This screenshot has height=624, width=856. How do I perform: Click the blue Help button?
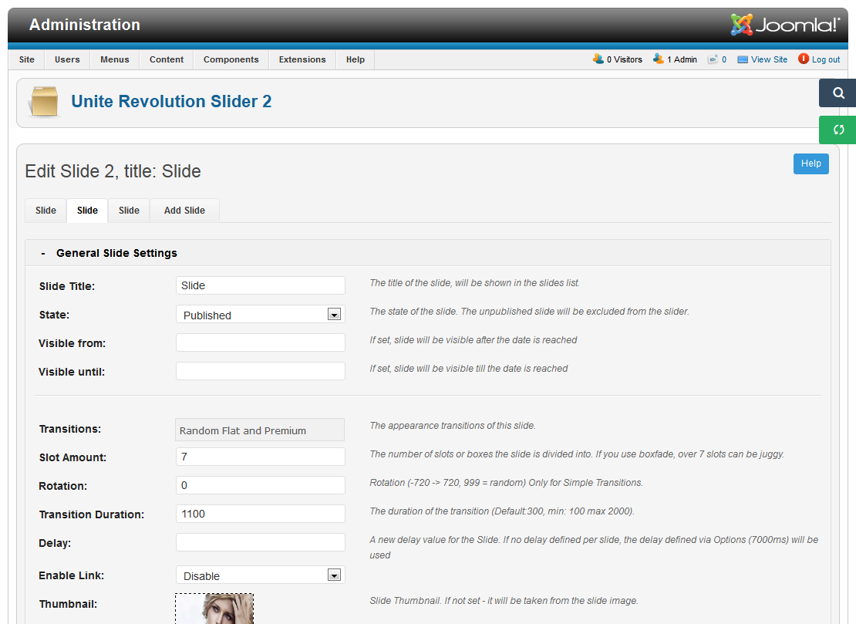coord(811,164)
